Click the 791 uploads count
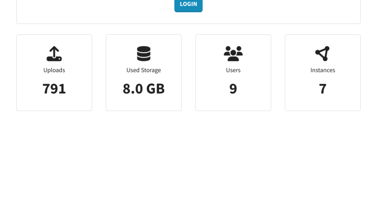The image size is (377, 197). pyautogui.click(x=54, y=88)
